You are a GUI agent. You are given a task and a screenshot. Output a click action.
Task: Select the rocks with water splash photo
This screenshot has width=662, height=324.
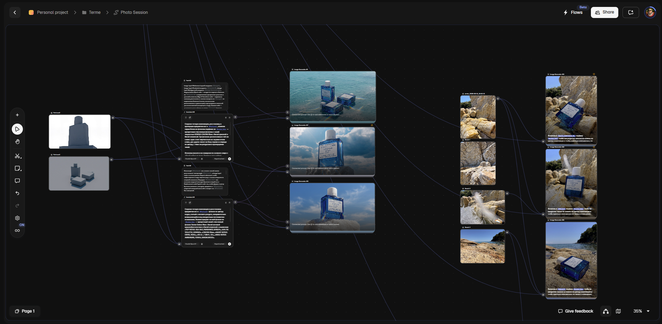click(x=482, y=207)
